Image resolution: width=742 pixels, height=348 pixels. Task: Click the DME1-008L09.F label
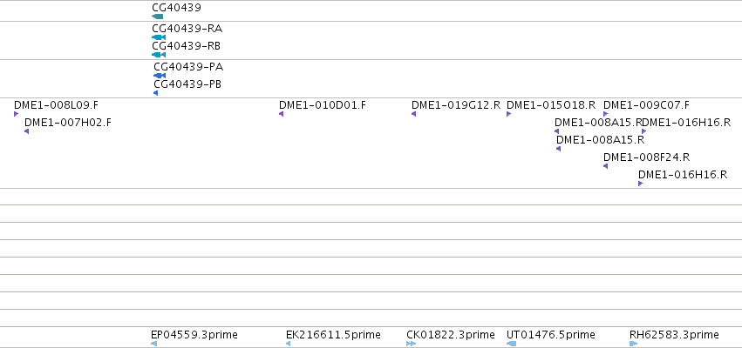57,105
